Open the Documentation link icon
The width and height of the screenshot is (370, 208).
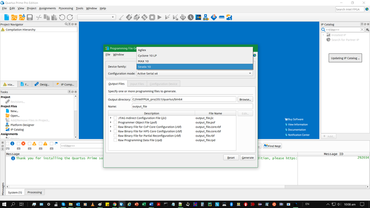click(285, 130)
